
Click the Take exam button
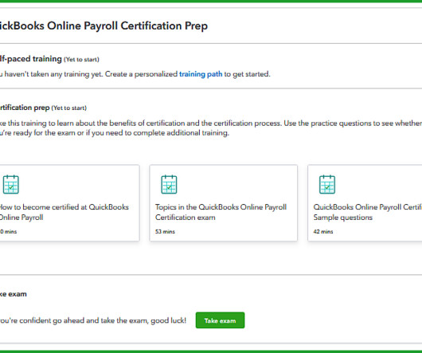[x=220, y=320]
